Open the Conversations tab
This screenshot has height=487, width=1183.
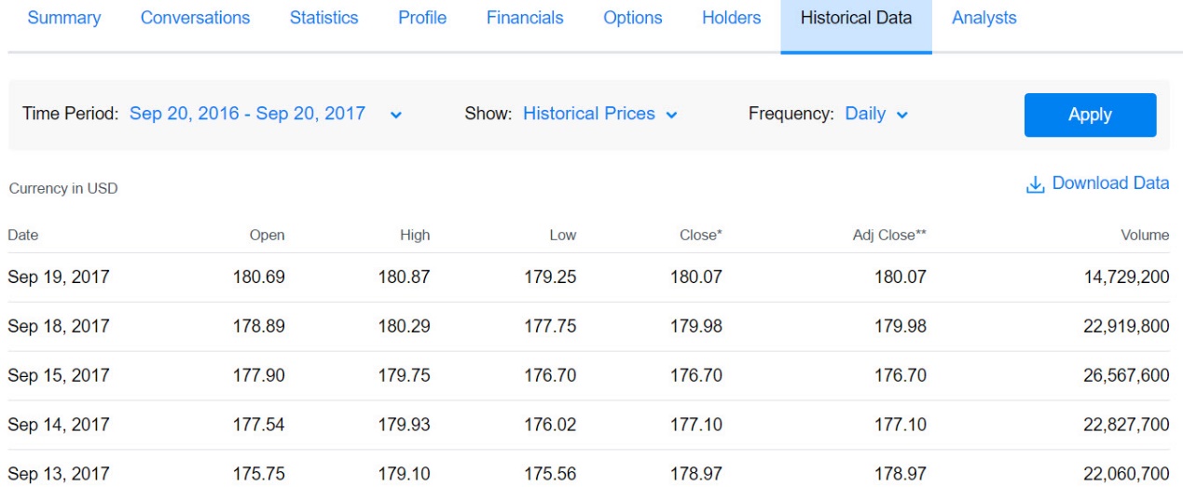pos(195,18)
